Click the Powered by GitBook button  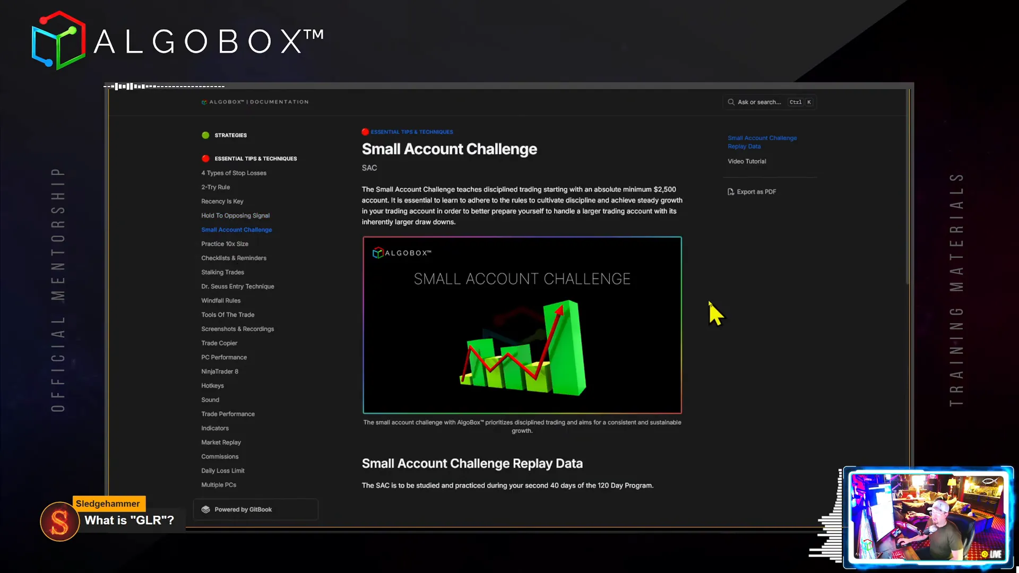pos(255,509)
